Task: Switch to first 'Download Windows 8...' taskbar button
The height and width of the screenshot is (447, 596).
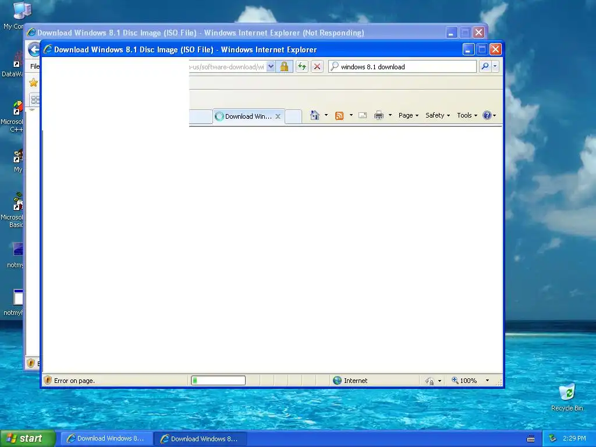Action: 107,439
